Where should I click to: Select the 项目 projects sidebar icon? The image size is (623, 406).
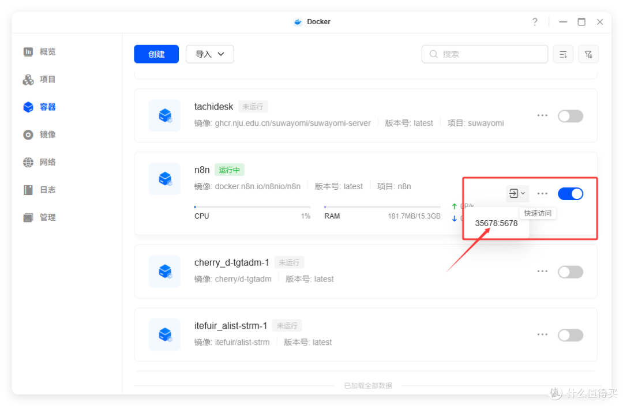point(28,80)
